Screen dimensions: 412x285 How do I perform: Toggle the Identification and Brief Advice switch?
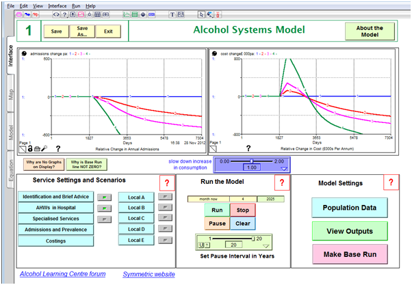point(104,198)
